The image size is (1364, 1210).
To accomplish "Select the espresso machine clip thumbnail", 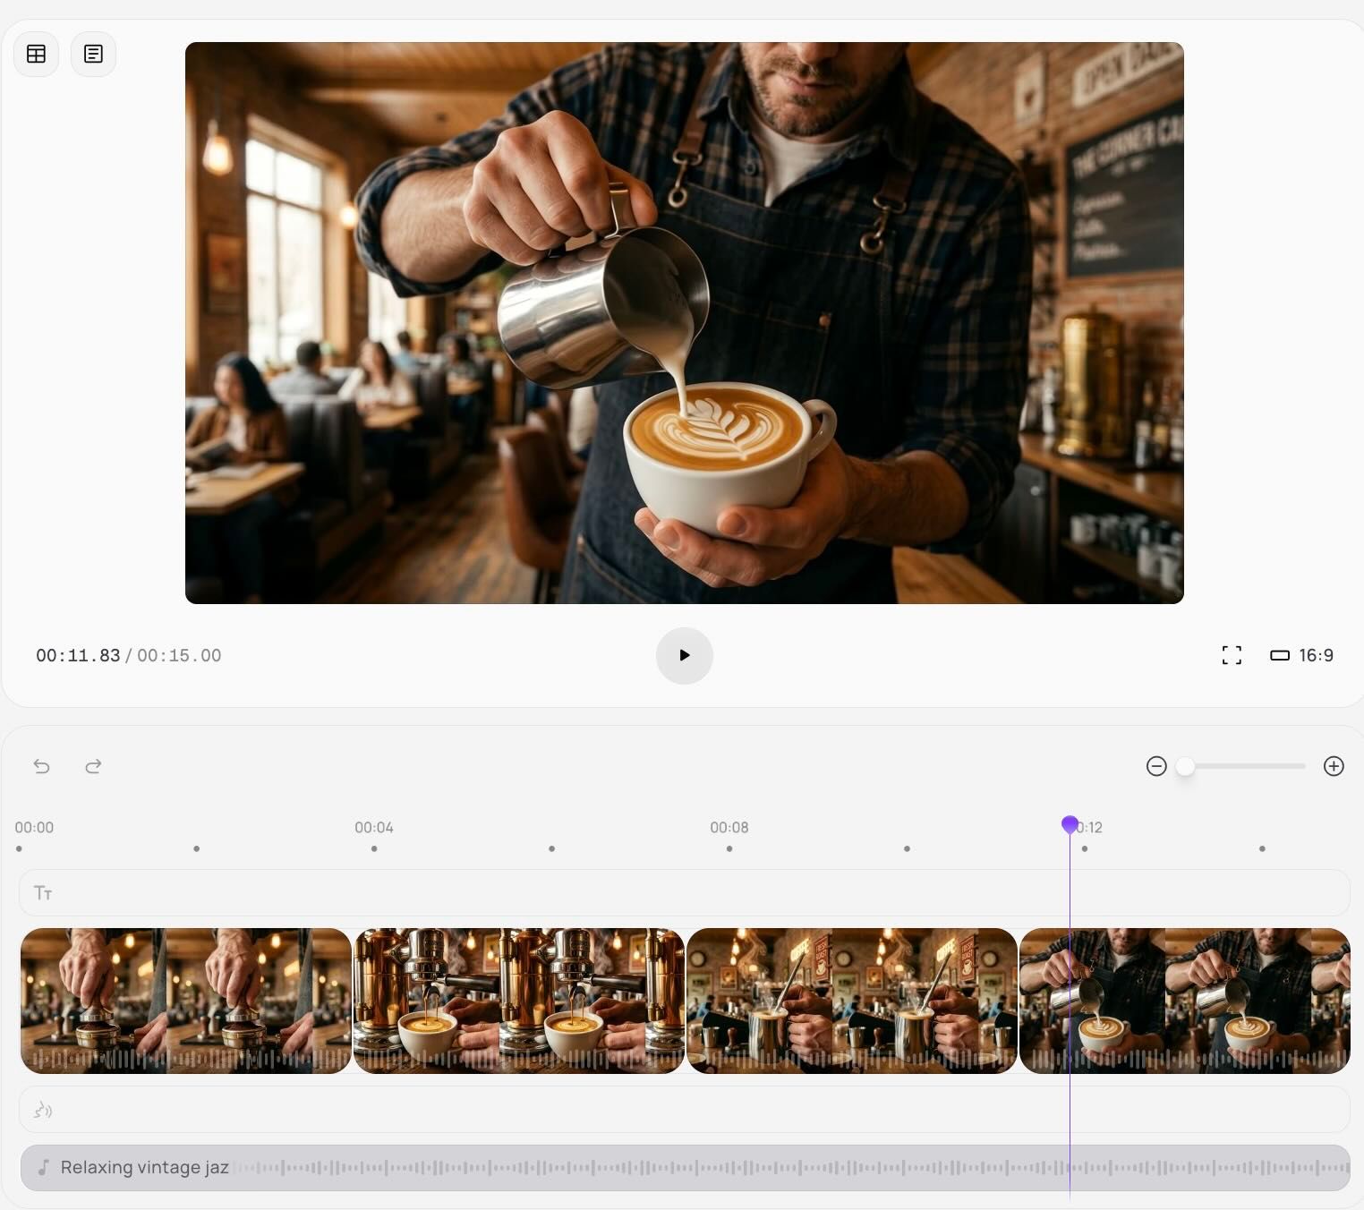I will (x=518, y=1000).
